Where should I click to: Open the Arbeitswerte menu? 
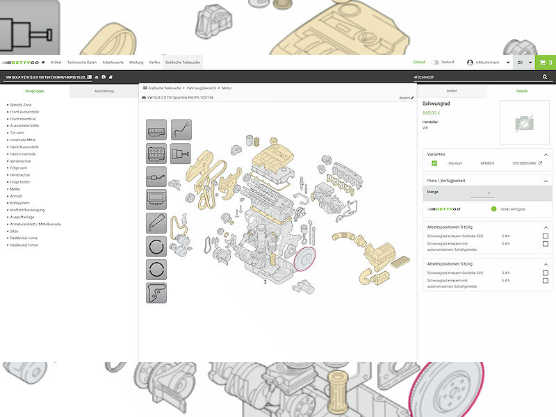click(113, 63)
